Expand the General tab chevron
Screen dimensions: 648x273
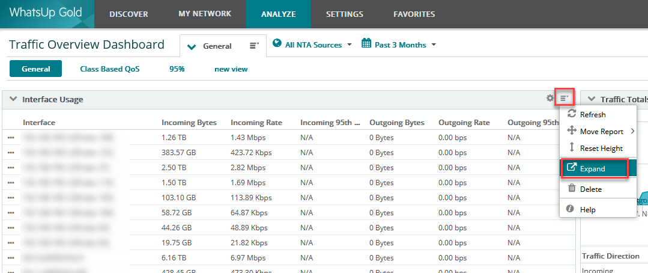coord(192,46)
